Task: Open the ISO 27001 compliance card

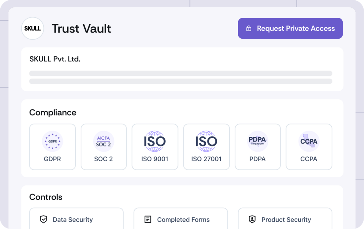Action: pos(207,147)
